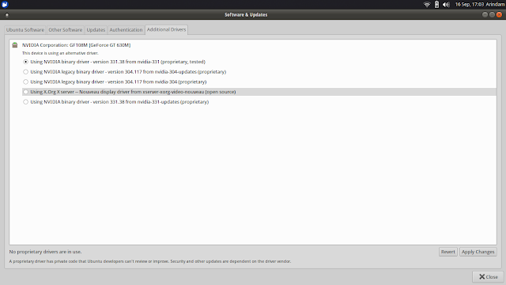Image resolution: width=506 pixels, height=285 pixels.
Task: Click the proprietary driver explanation note
Action: coord(150,261)
